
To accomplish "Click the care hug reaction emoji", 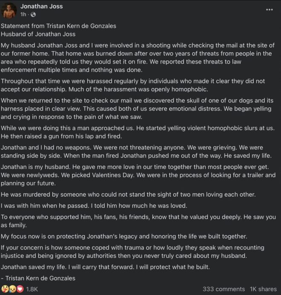I will point(5,289).
